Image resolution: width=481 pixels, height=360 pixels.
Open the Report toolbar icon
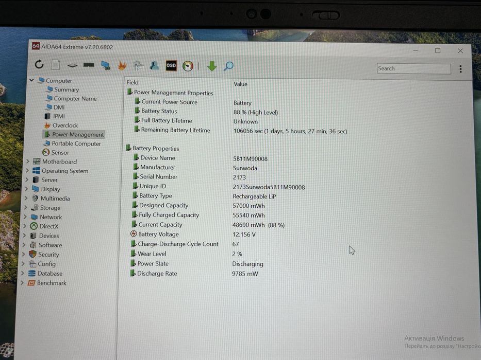coord(56,65)
